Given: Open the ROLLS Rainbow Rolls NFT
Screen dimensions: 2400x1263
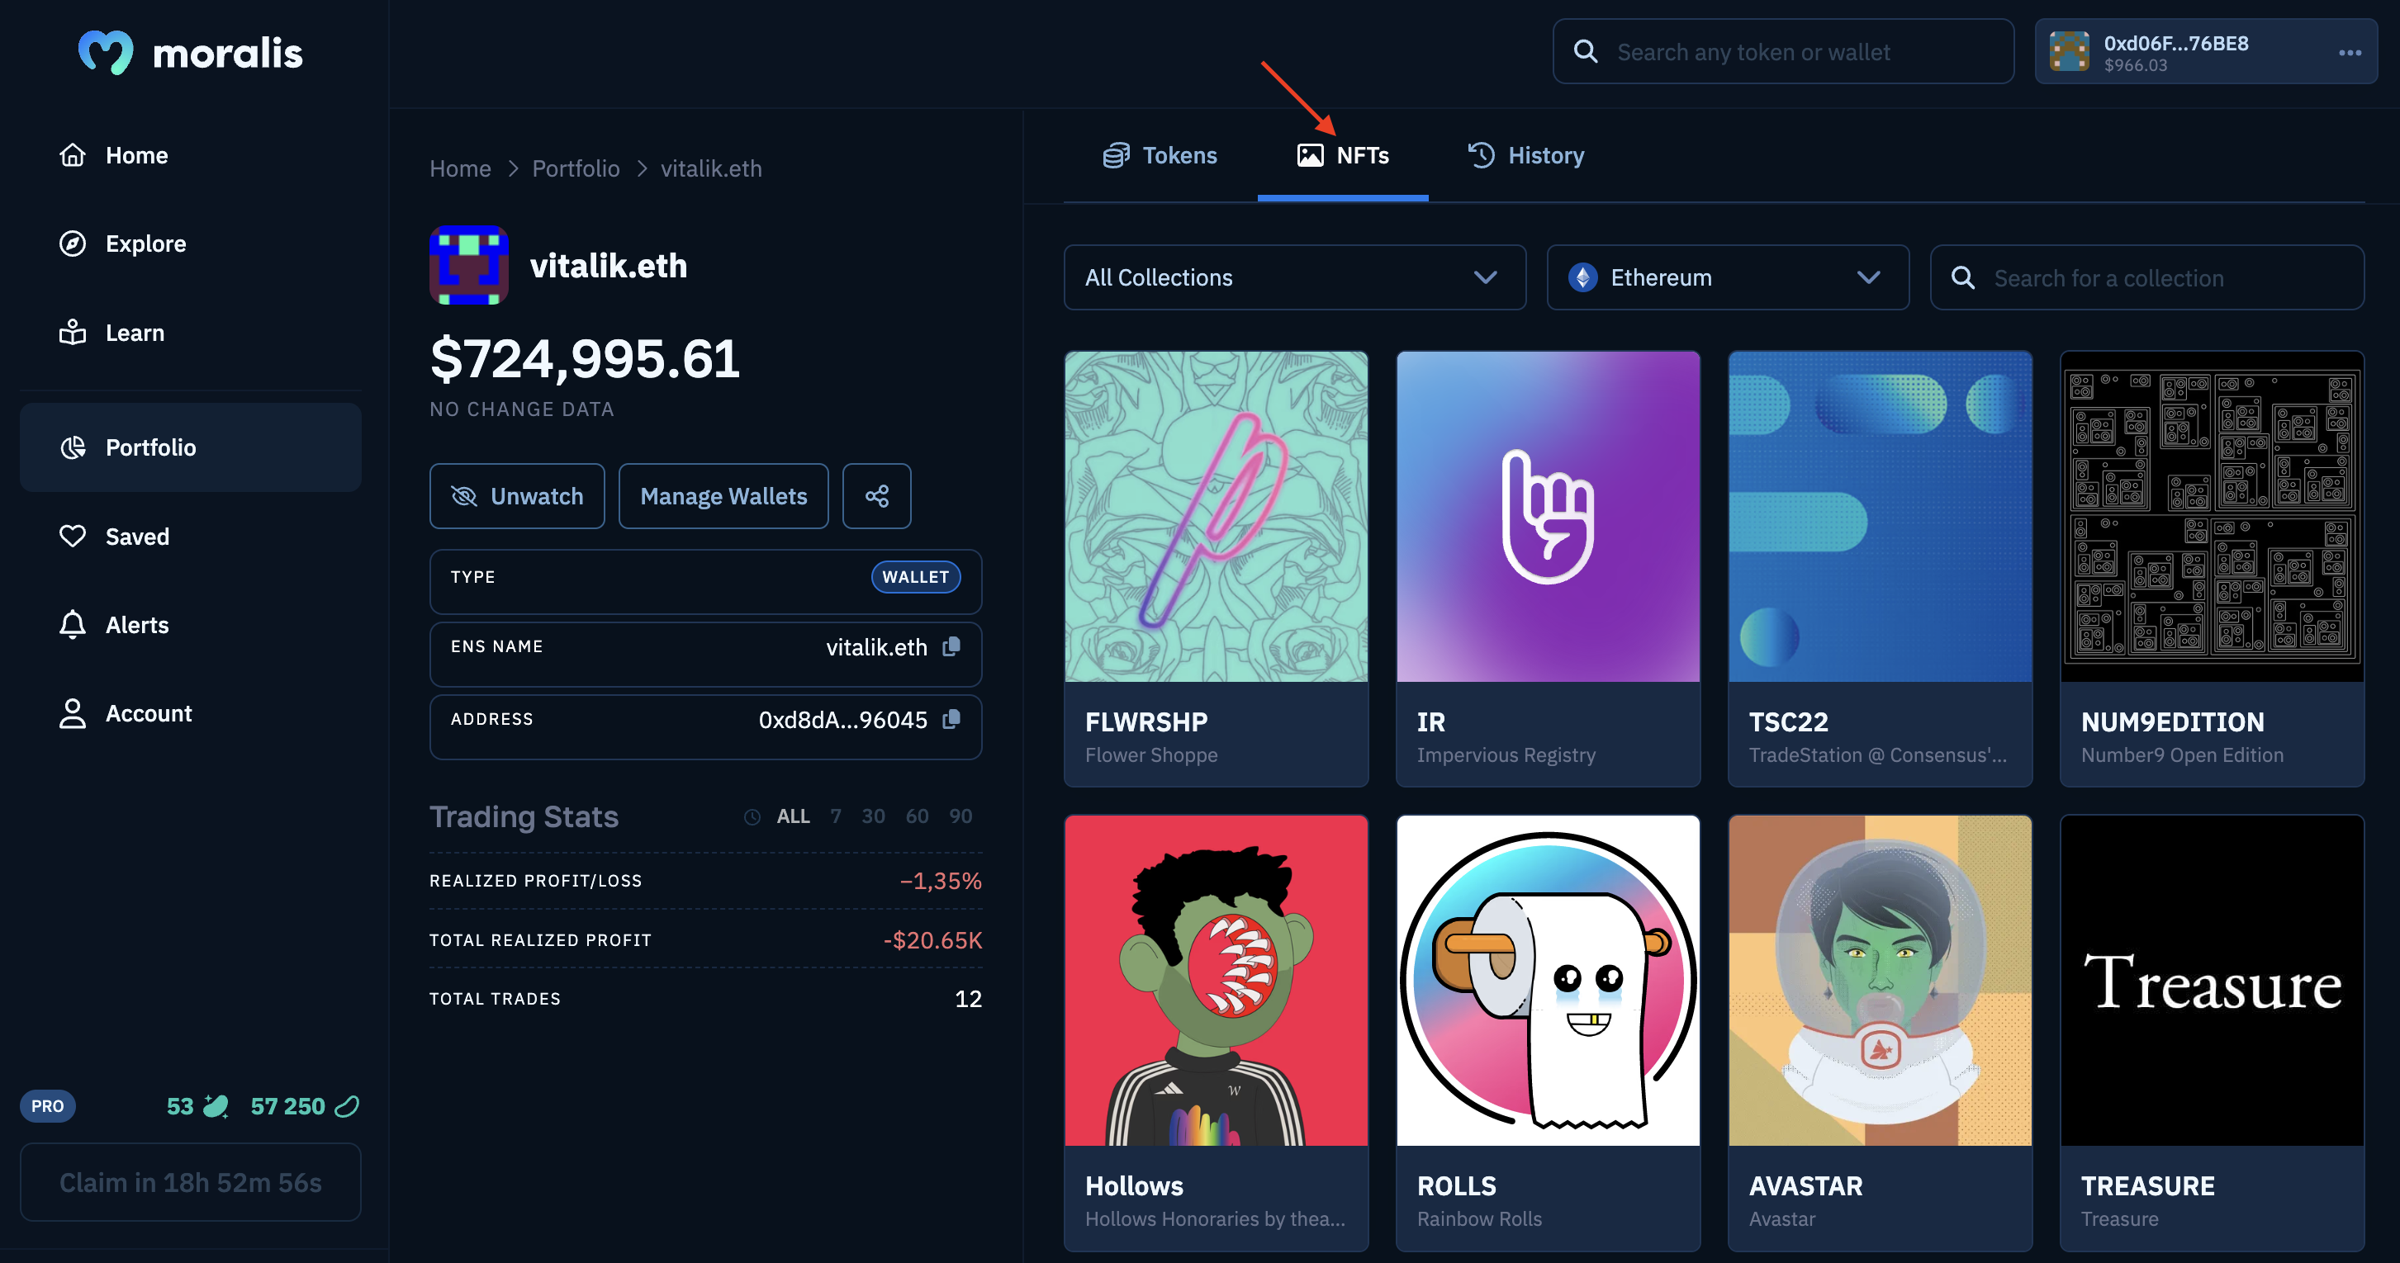Looking at the screenshot, I should pyautogui.click(x=1548, y=1033).
